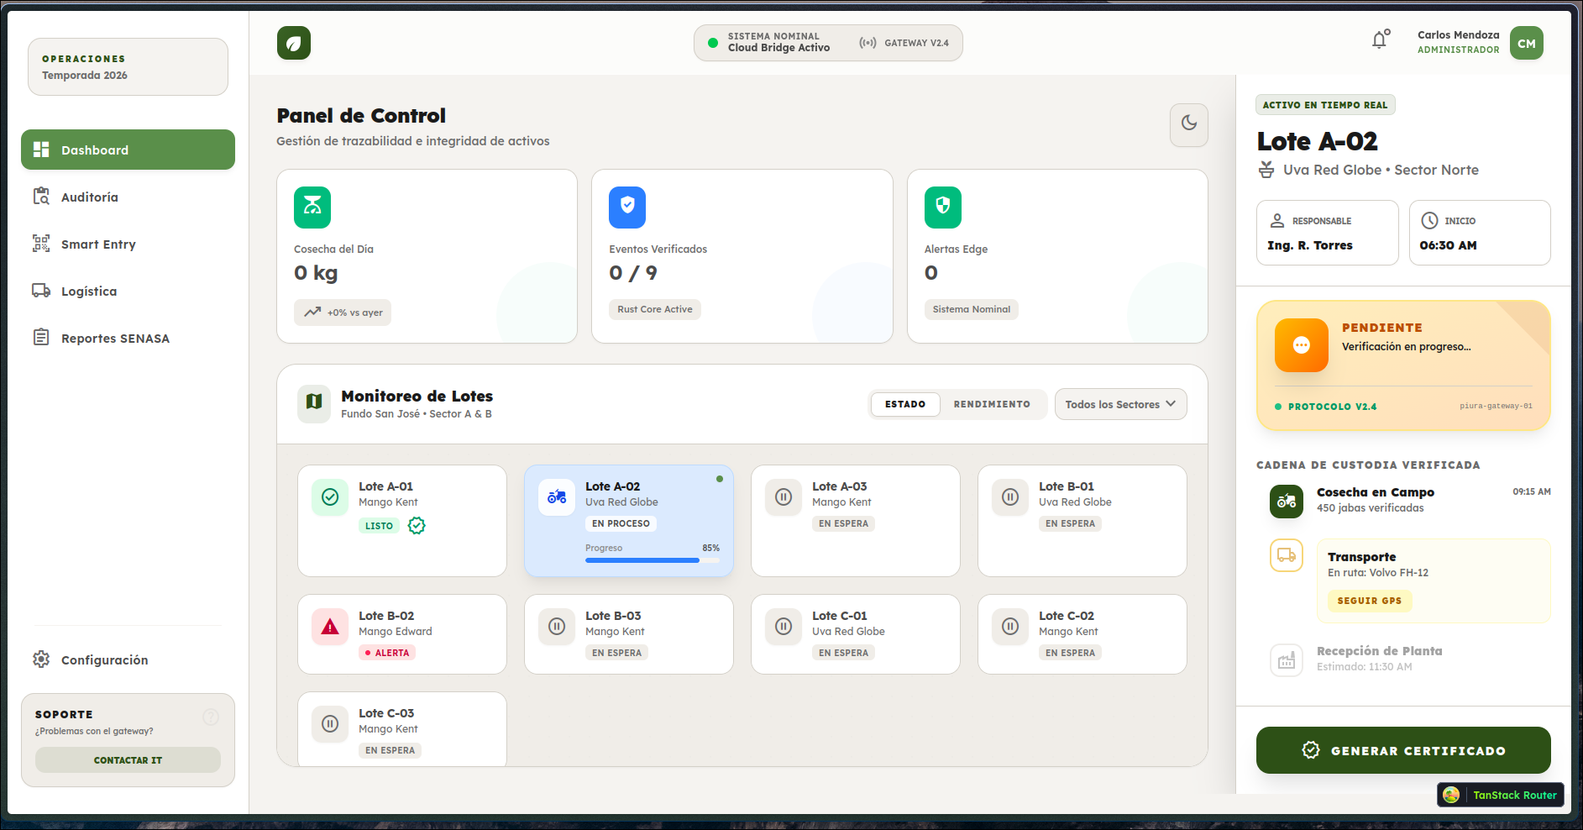Click the Monitoreo de Lotes map icon
Image resolution: width=1583 pixels, height=830 pixels.
314,402
